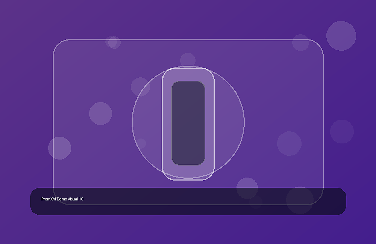Select the big bubble outside the panel's top-right corner

point(341,36)
